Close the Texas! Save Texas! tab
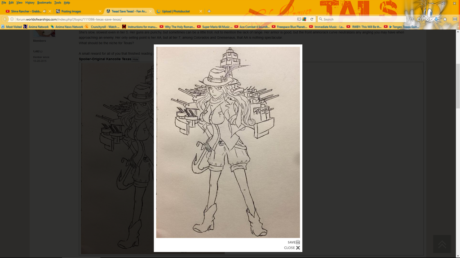 (x=150, y=11)
